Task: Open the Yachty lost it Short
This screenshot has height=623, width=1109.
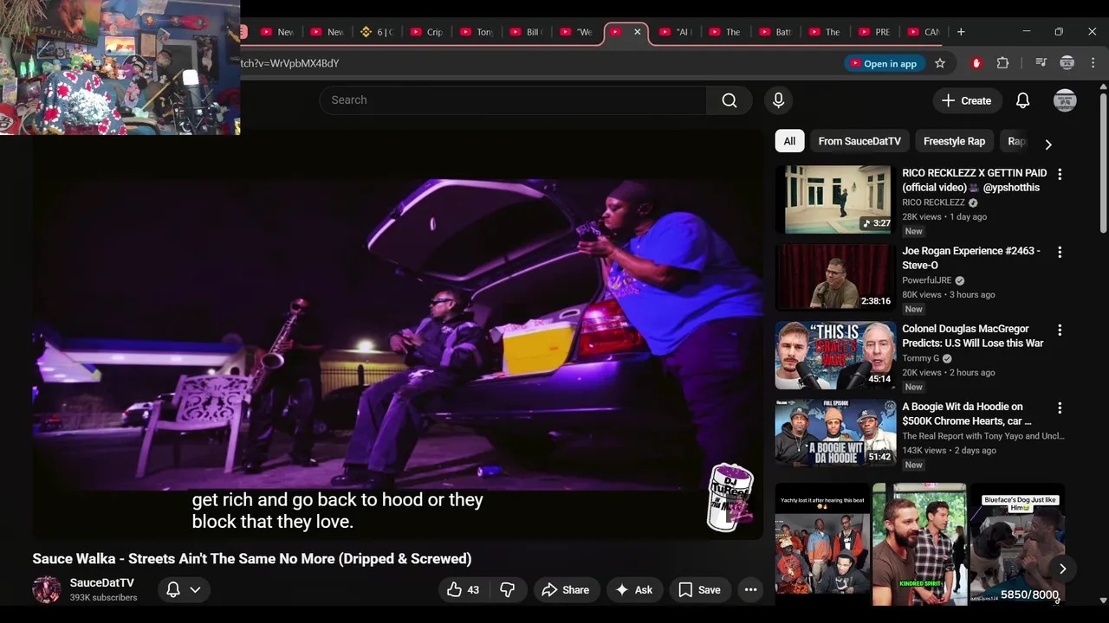Action: click(x=822, y=543)
